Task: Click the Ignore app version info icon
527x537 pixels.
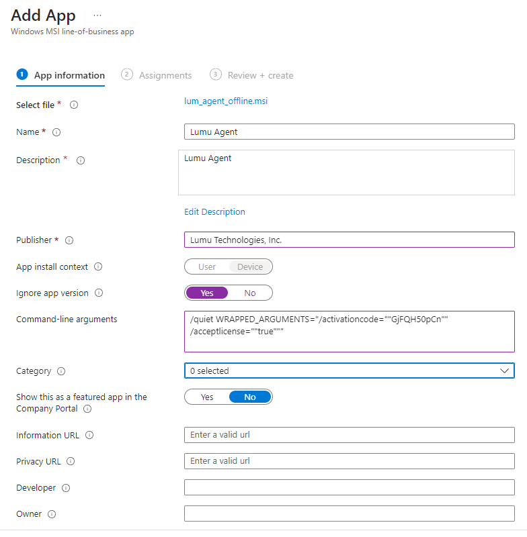Action: coord(100,293)
